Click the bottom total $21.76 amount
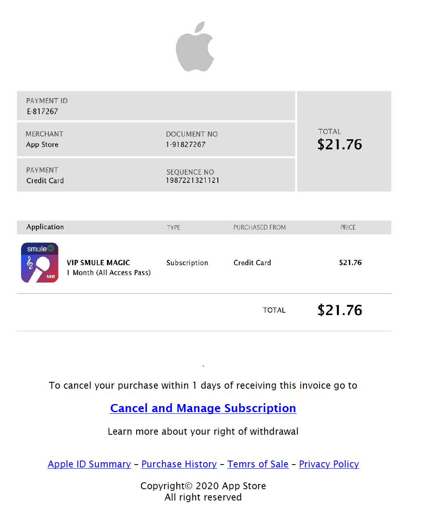The width and height of the screenshot is (422, 511). 340,310
